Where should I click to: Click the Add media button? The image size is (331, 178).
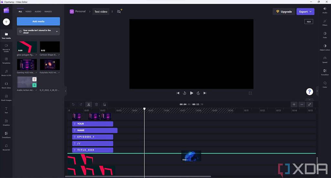coord(38,21)
